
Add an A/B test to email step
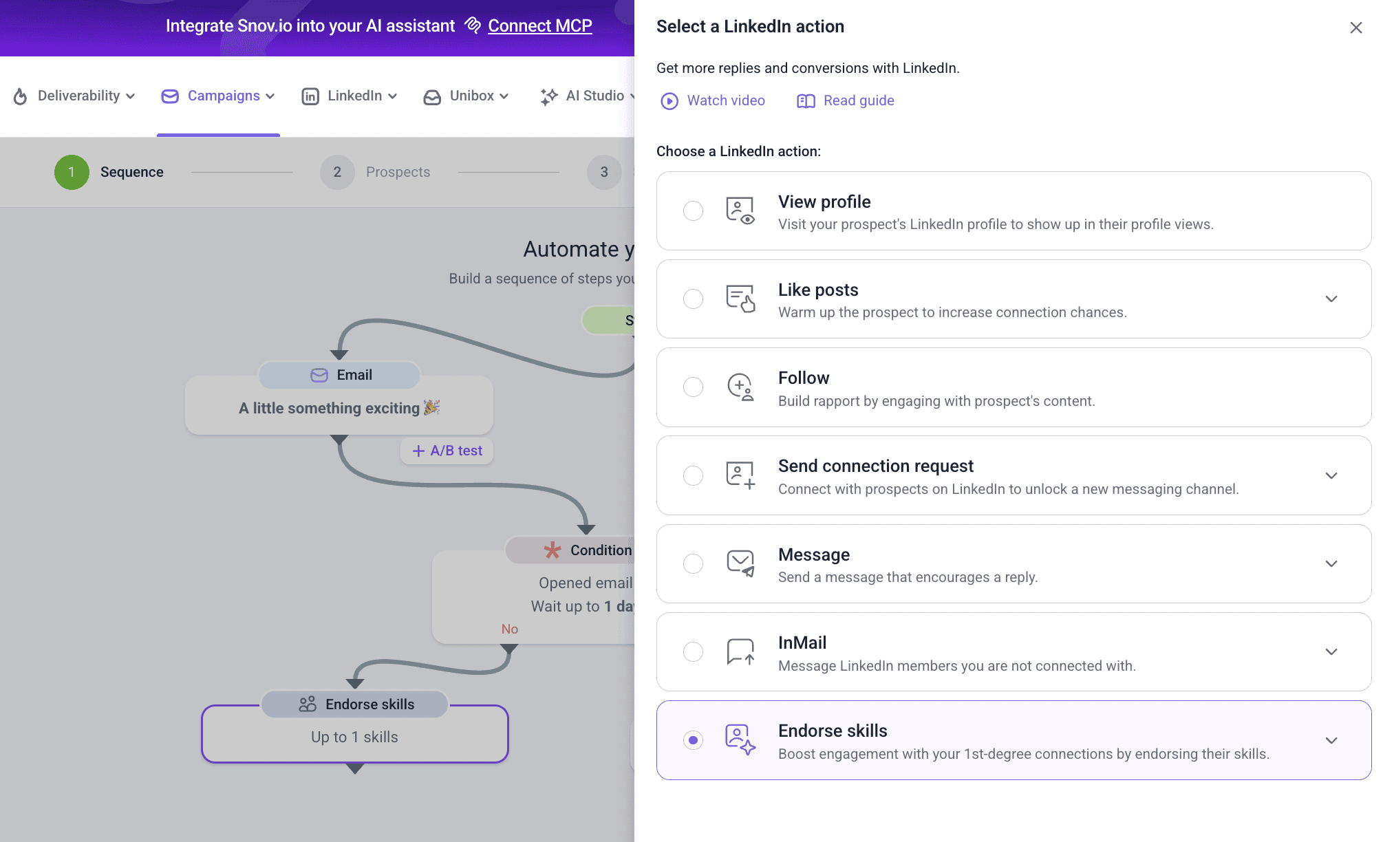click(x=447, y=451)
